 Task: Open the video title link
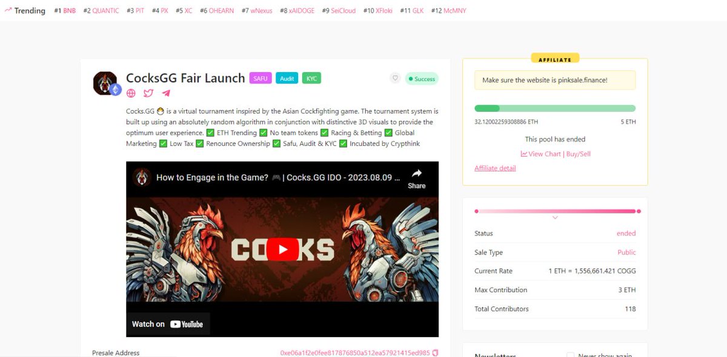point(278,178)
